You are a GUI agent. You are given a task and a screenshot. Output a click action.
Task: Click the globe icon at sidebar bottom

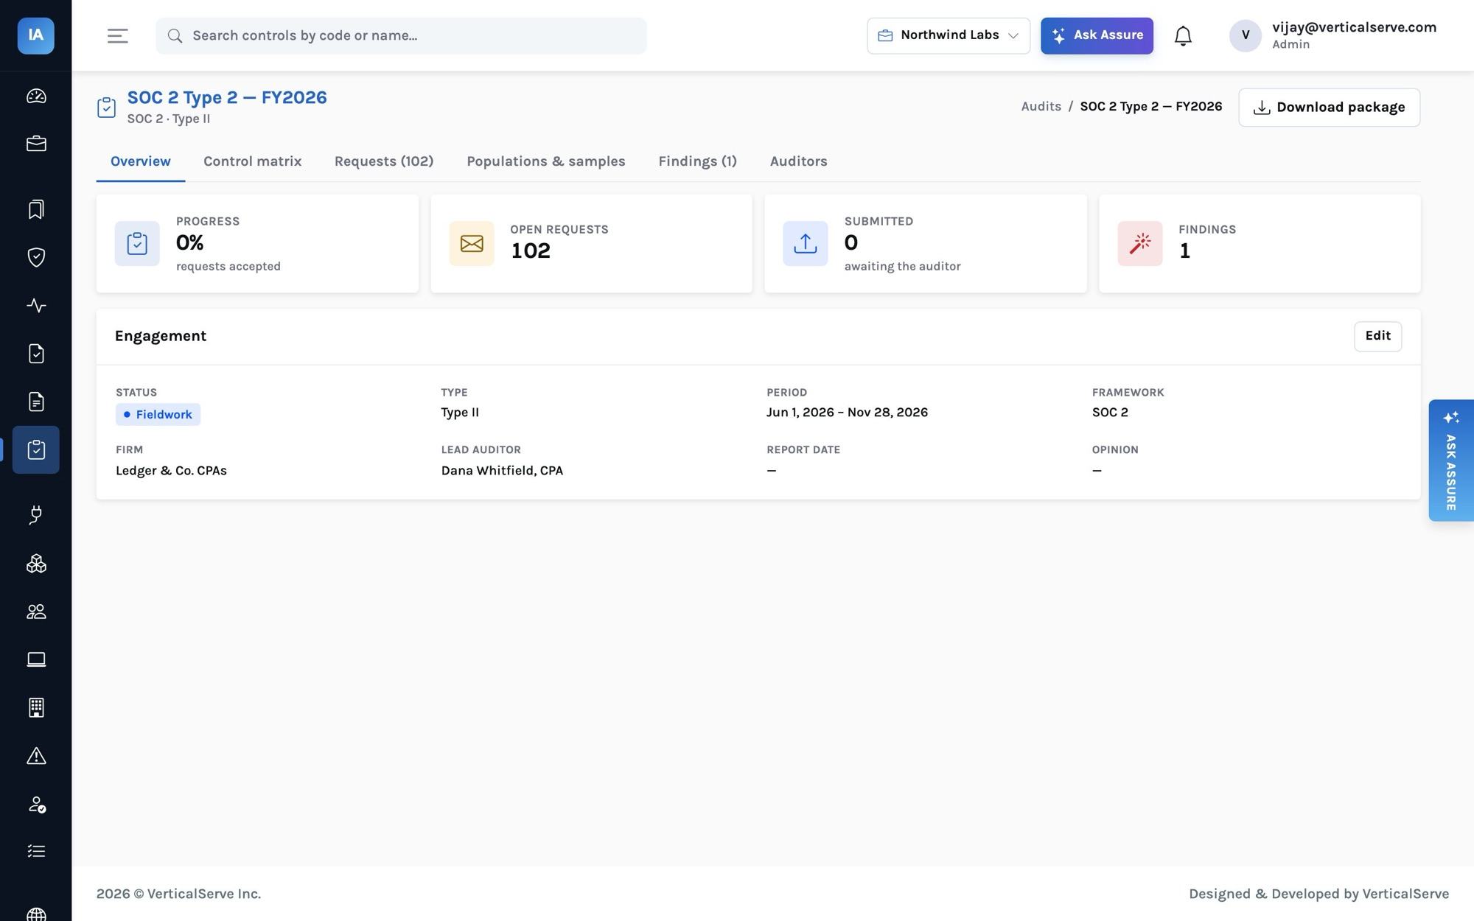36,914
